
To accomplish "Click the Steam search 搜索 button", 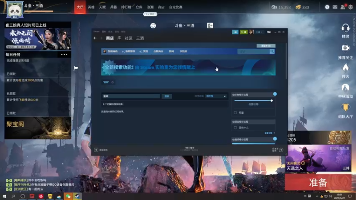I will click(166, 96).
